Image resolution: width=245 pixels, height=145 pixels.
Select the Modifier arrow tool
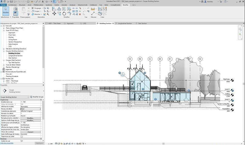(x=6, y=11)
